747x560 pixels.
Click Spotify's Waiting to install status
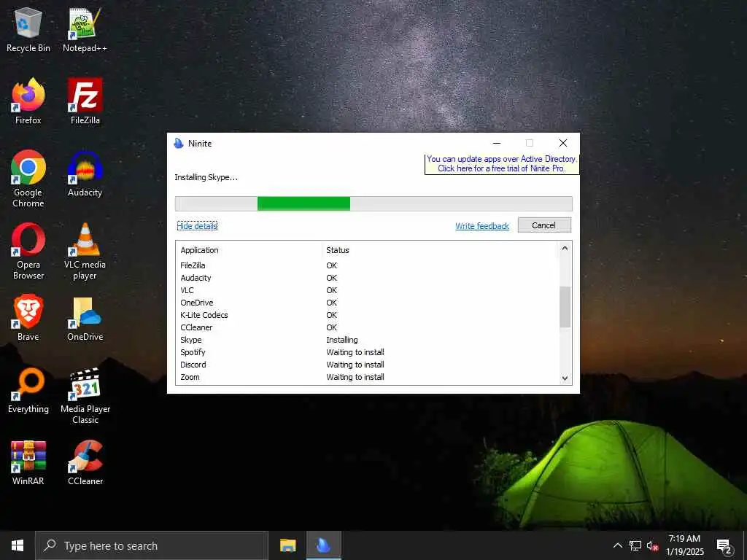coord(355,352)
